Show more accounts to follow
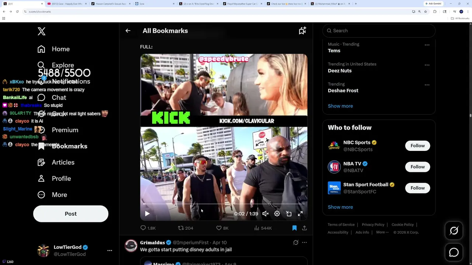 [x=340, y=207]
